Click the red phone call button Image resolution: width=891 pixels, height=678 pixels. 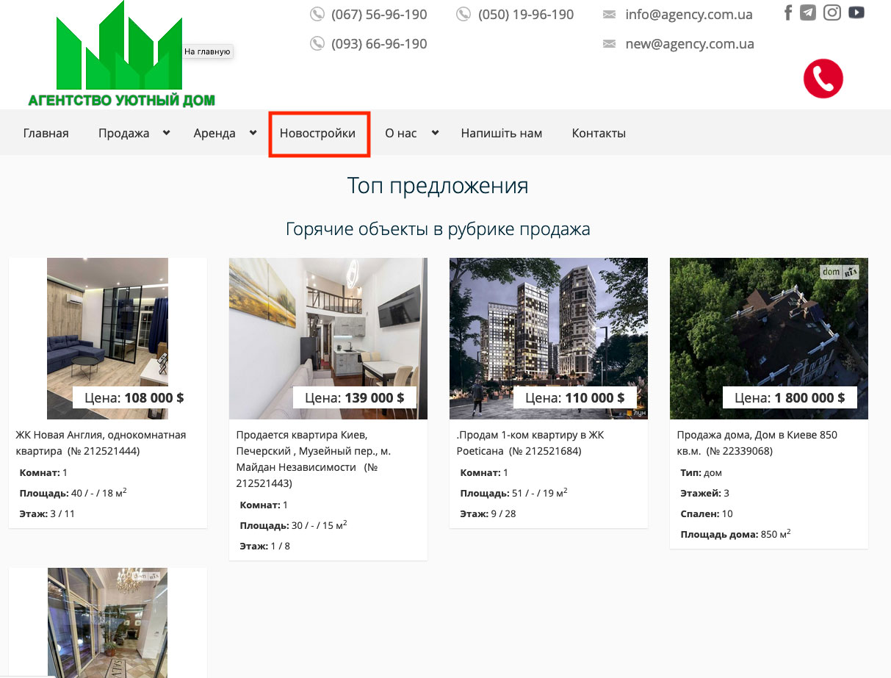point(823,79)
